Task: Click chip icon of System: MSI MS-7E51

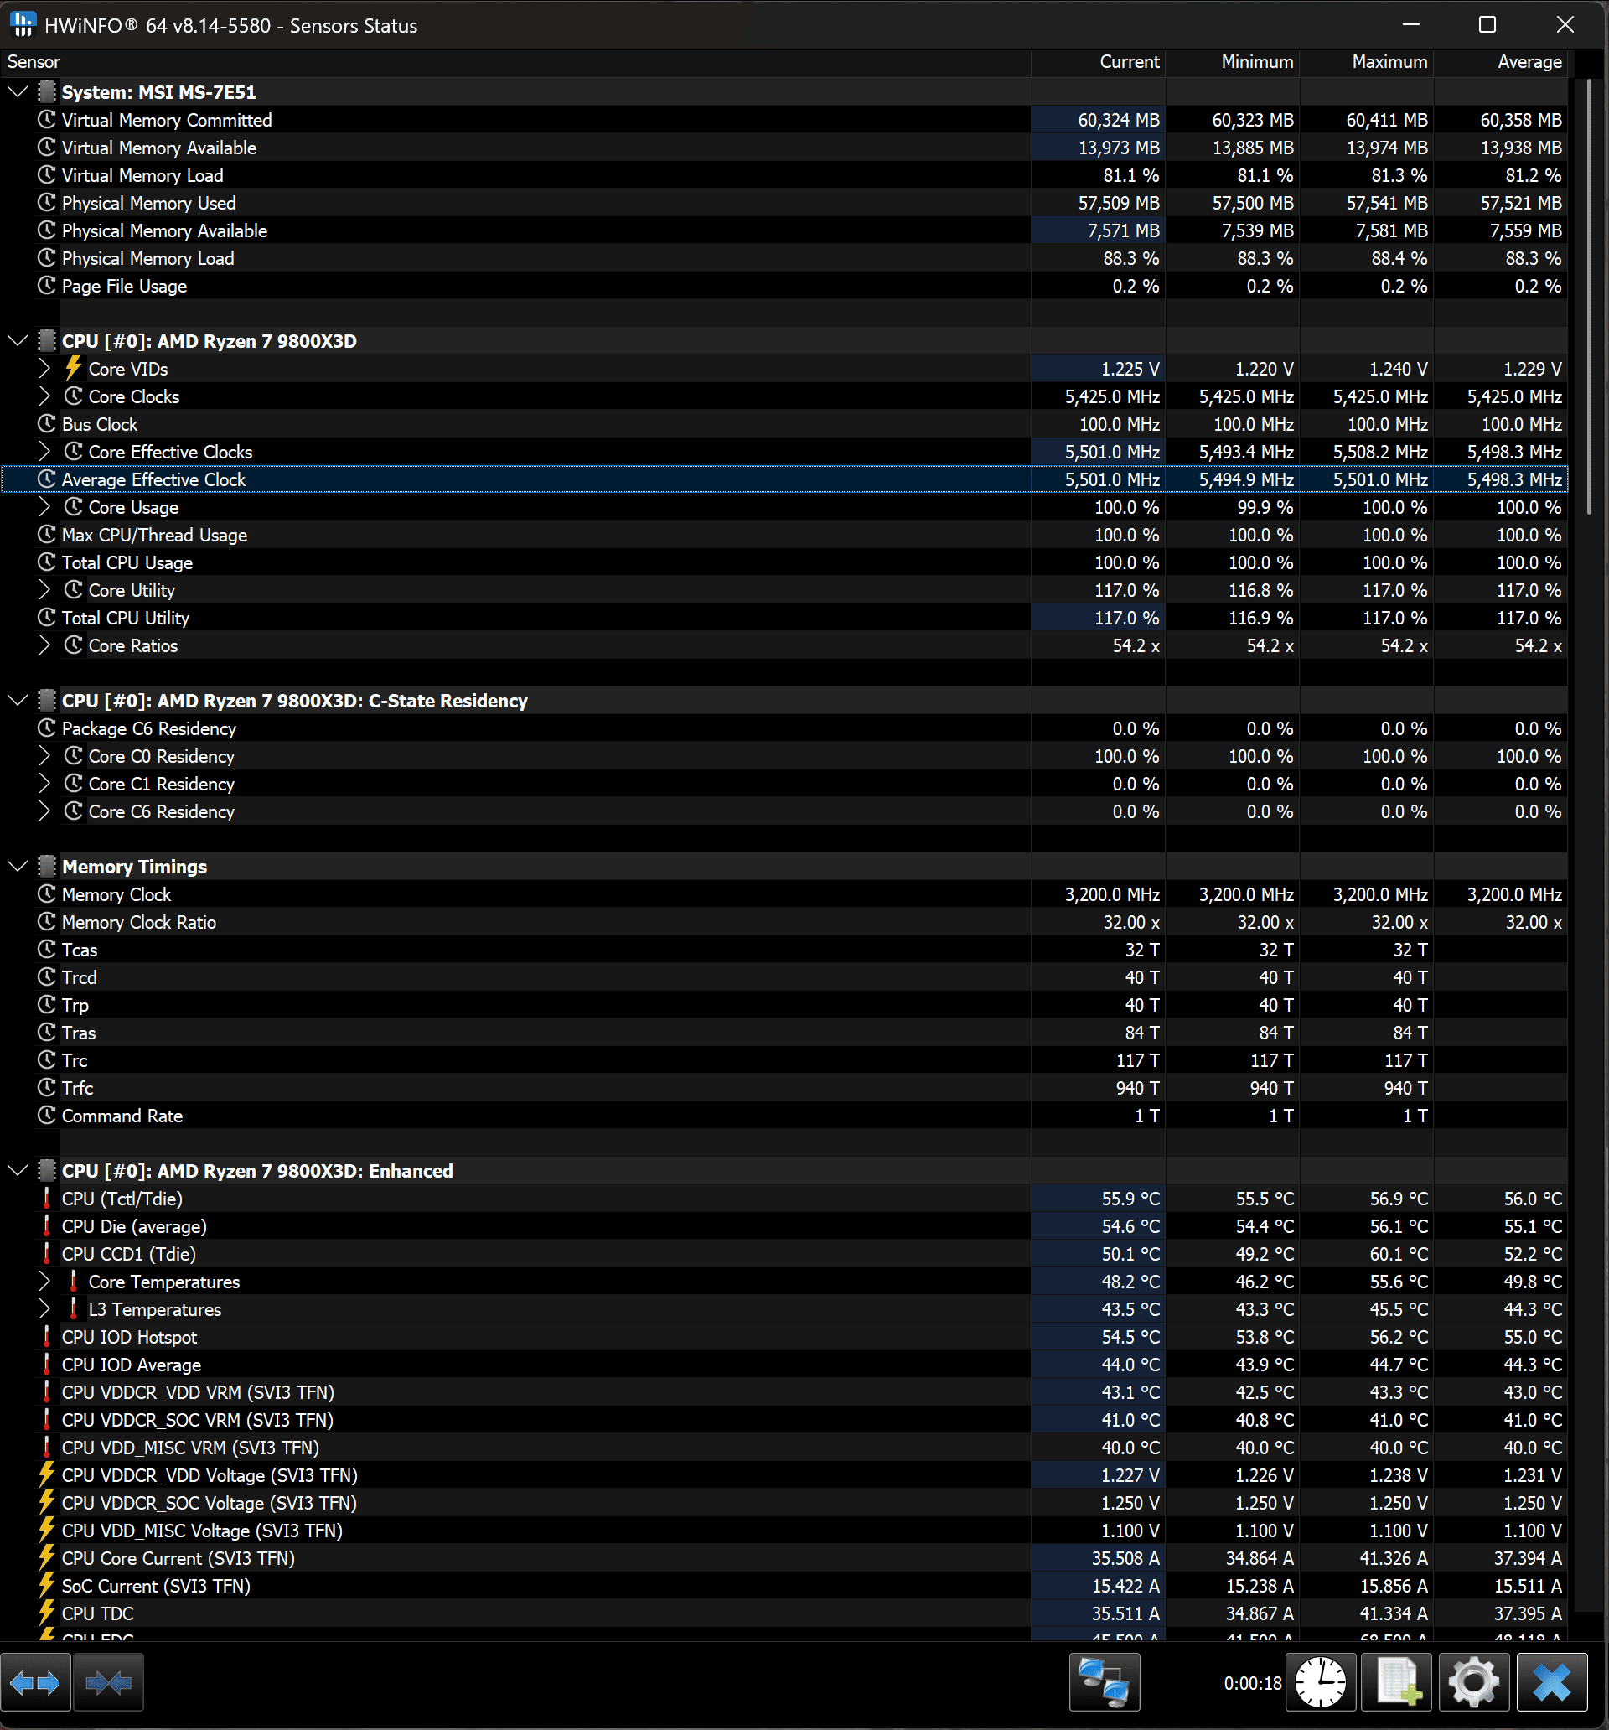Action: [x=47, y=91]
